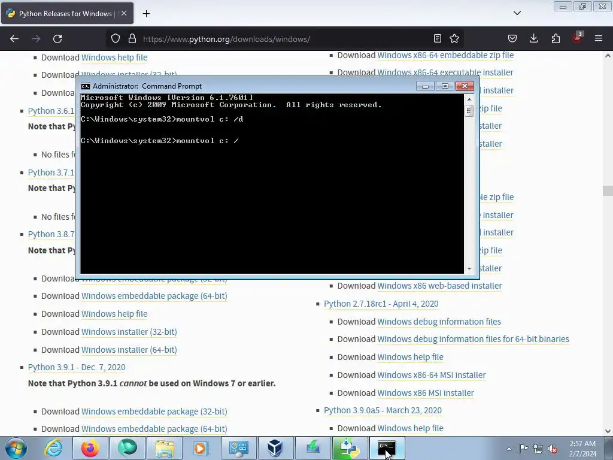The image size is (613, 460).
Task: Select the Python Releases for Windows tab
Action: tap(67, 13)
